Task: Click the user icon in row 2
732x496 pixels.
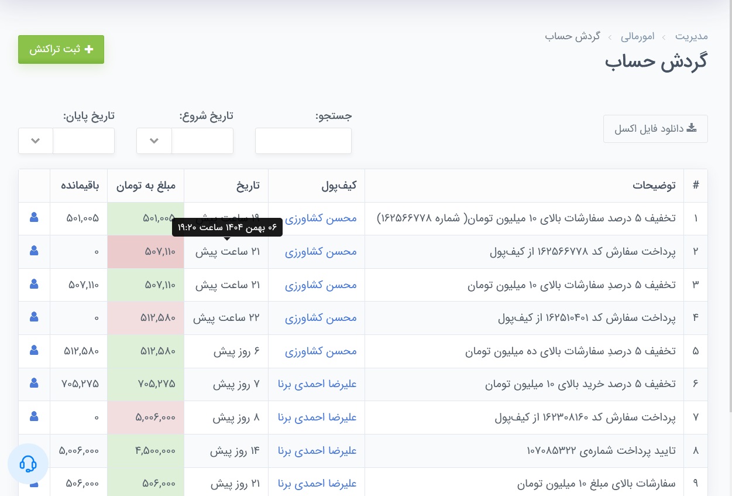Action: click(x=34, y=251)
